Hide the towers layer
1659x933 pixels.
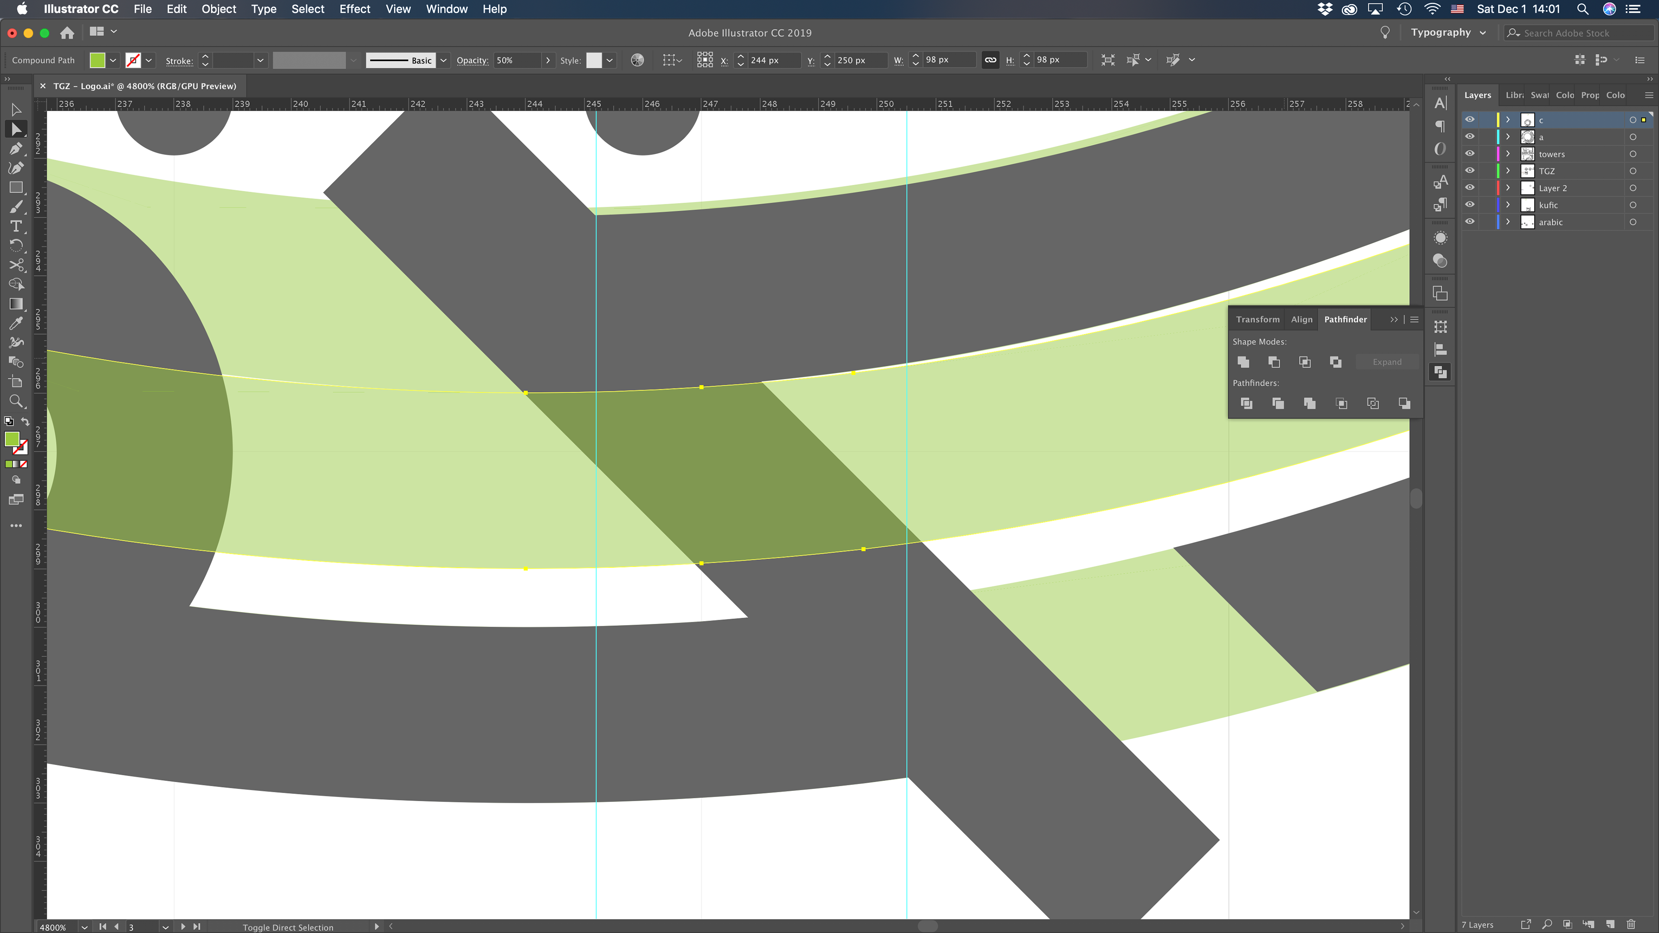pos(1470,154)
